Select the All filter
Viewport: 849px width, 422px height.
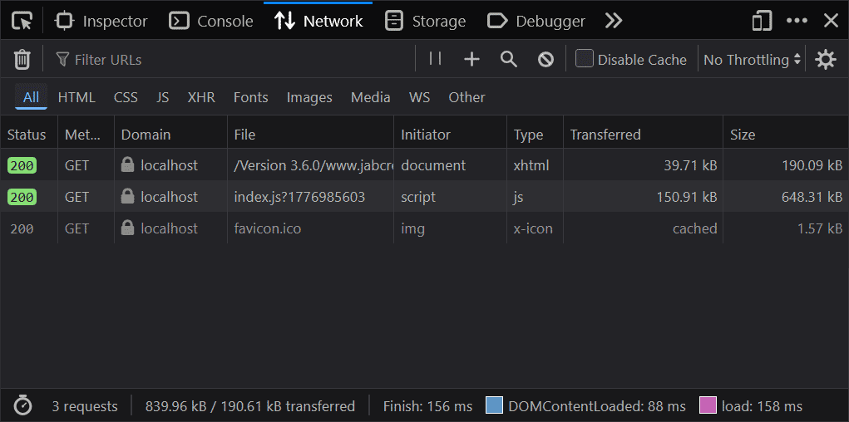tap(32, 97)
